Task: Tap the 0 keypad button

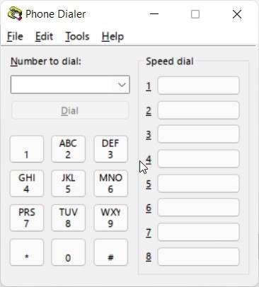Action: [68, 252]
